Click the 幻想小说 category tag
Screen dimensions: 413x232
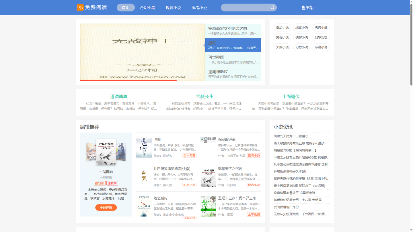[302, 47]
